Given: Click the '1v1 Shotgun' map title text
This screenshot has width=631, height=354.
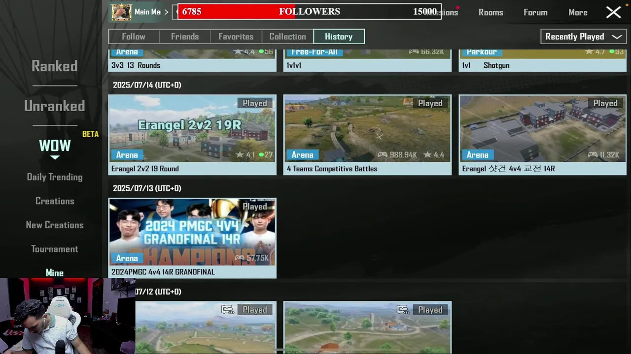Looking at the screenshot, I should point(486,65).
